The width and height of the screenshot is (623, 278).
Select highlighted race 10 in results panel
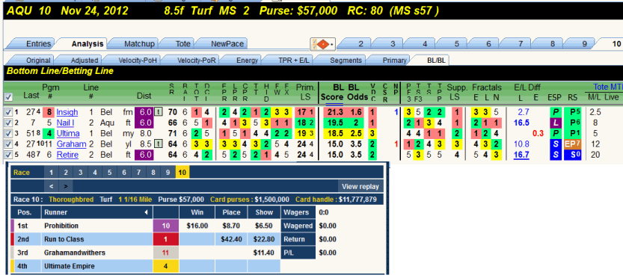182,173
